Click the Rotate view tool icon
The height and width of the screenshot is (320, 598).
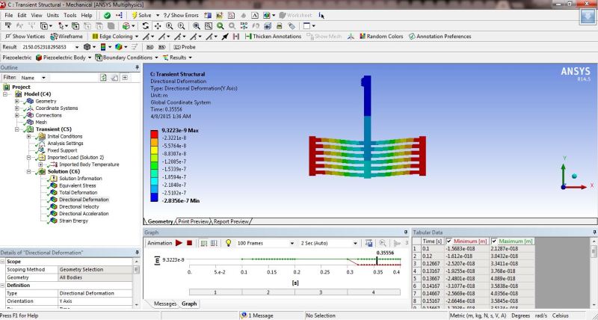pos(145,26)
